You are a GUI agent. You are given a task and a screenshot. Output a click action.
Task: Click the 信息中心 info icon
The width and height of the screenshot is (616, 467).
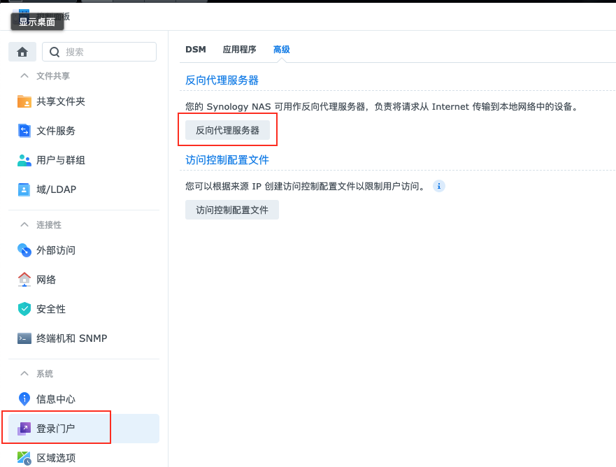tap(24, 399)
